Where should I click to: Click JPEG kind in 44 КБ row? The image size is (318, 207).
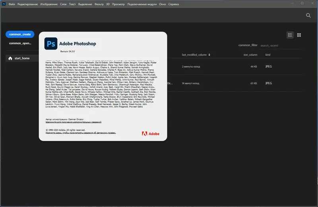[269, 67]
